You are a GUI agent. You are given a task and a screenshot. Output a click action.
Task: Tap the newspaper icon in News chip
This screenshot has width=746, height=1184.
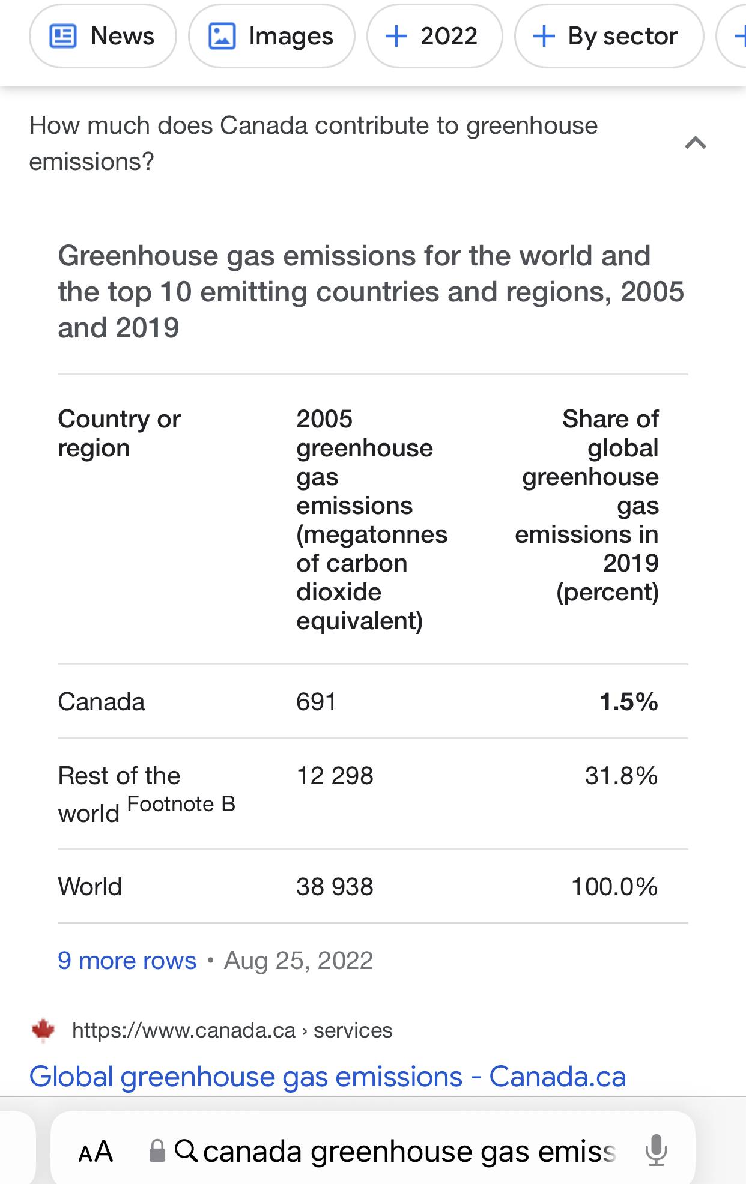coord(62,37)
